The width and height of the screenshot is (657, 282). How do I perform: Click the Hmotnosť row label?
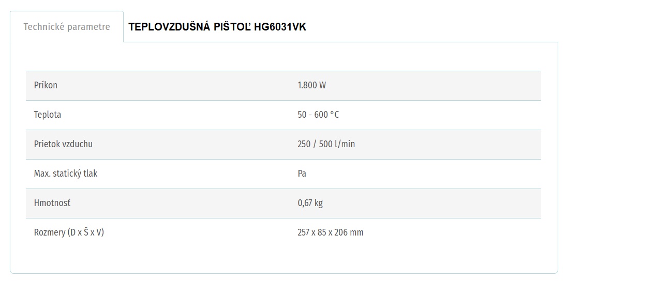pyautogui.click(x=52, y=203)
